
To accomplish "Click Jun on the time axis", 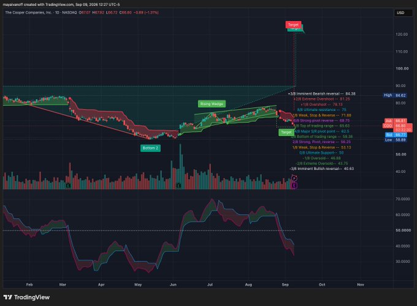I will tap(173, 285).
